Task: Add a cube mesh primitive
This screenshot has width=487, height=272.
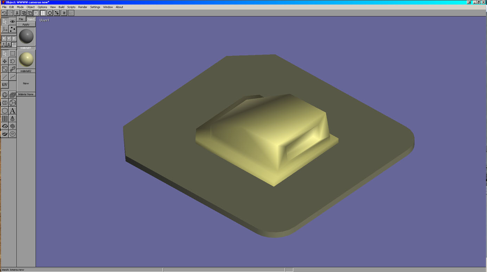Action: pos(13,95)
